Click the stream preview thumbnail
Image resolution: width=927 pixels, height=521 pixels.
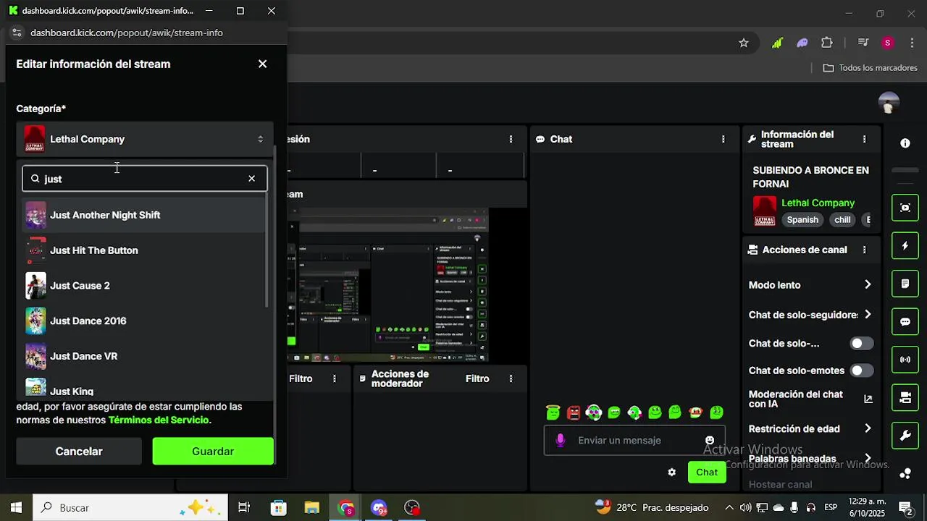[x=388, y=285]
